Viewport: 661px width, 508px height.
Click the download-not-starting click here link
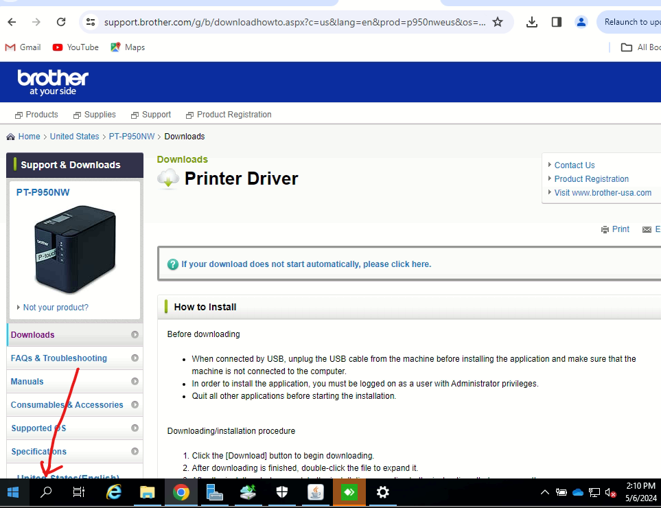[x=306, y=264]
